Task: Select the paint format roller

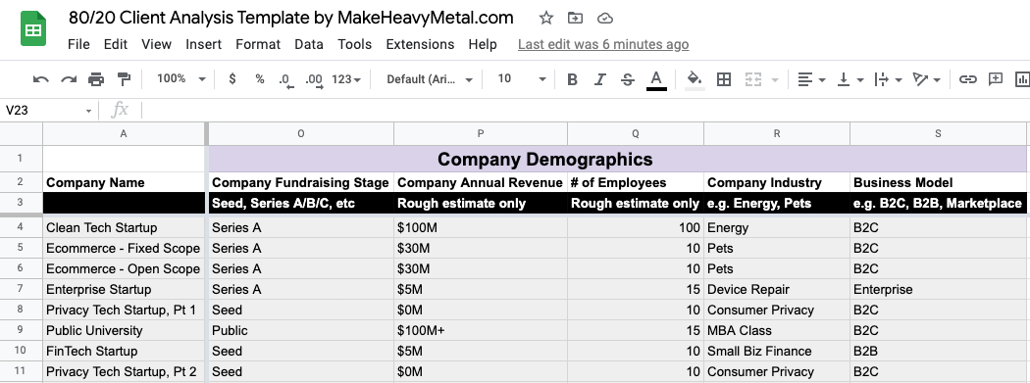Action: [124, 79]
